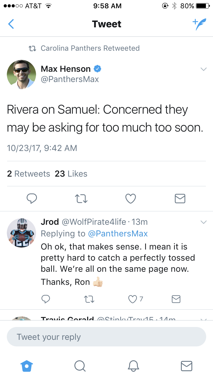213x380 pixels.
Task: Compose a new tweet with feather icon
Action: (x=199, y=24)
